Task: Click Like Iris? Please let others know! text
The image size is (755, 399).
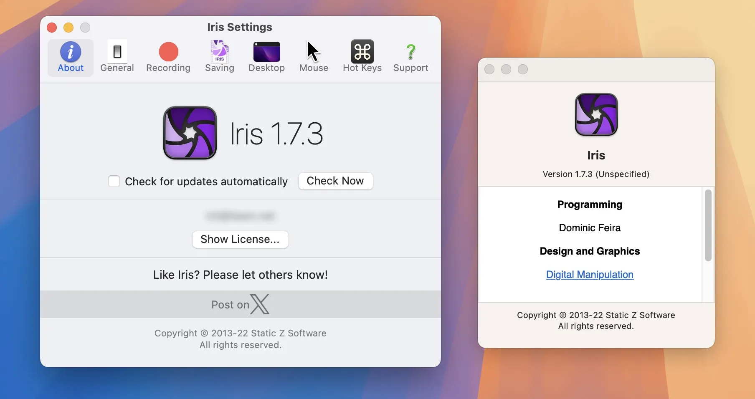Action: tap(241, 275)
